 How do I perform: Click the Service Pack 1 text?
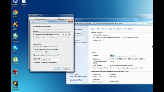point(97,40)
